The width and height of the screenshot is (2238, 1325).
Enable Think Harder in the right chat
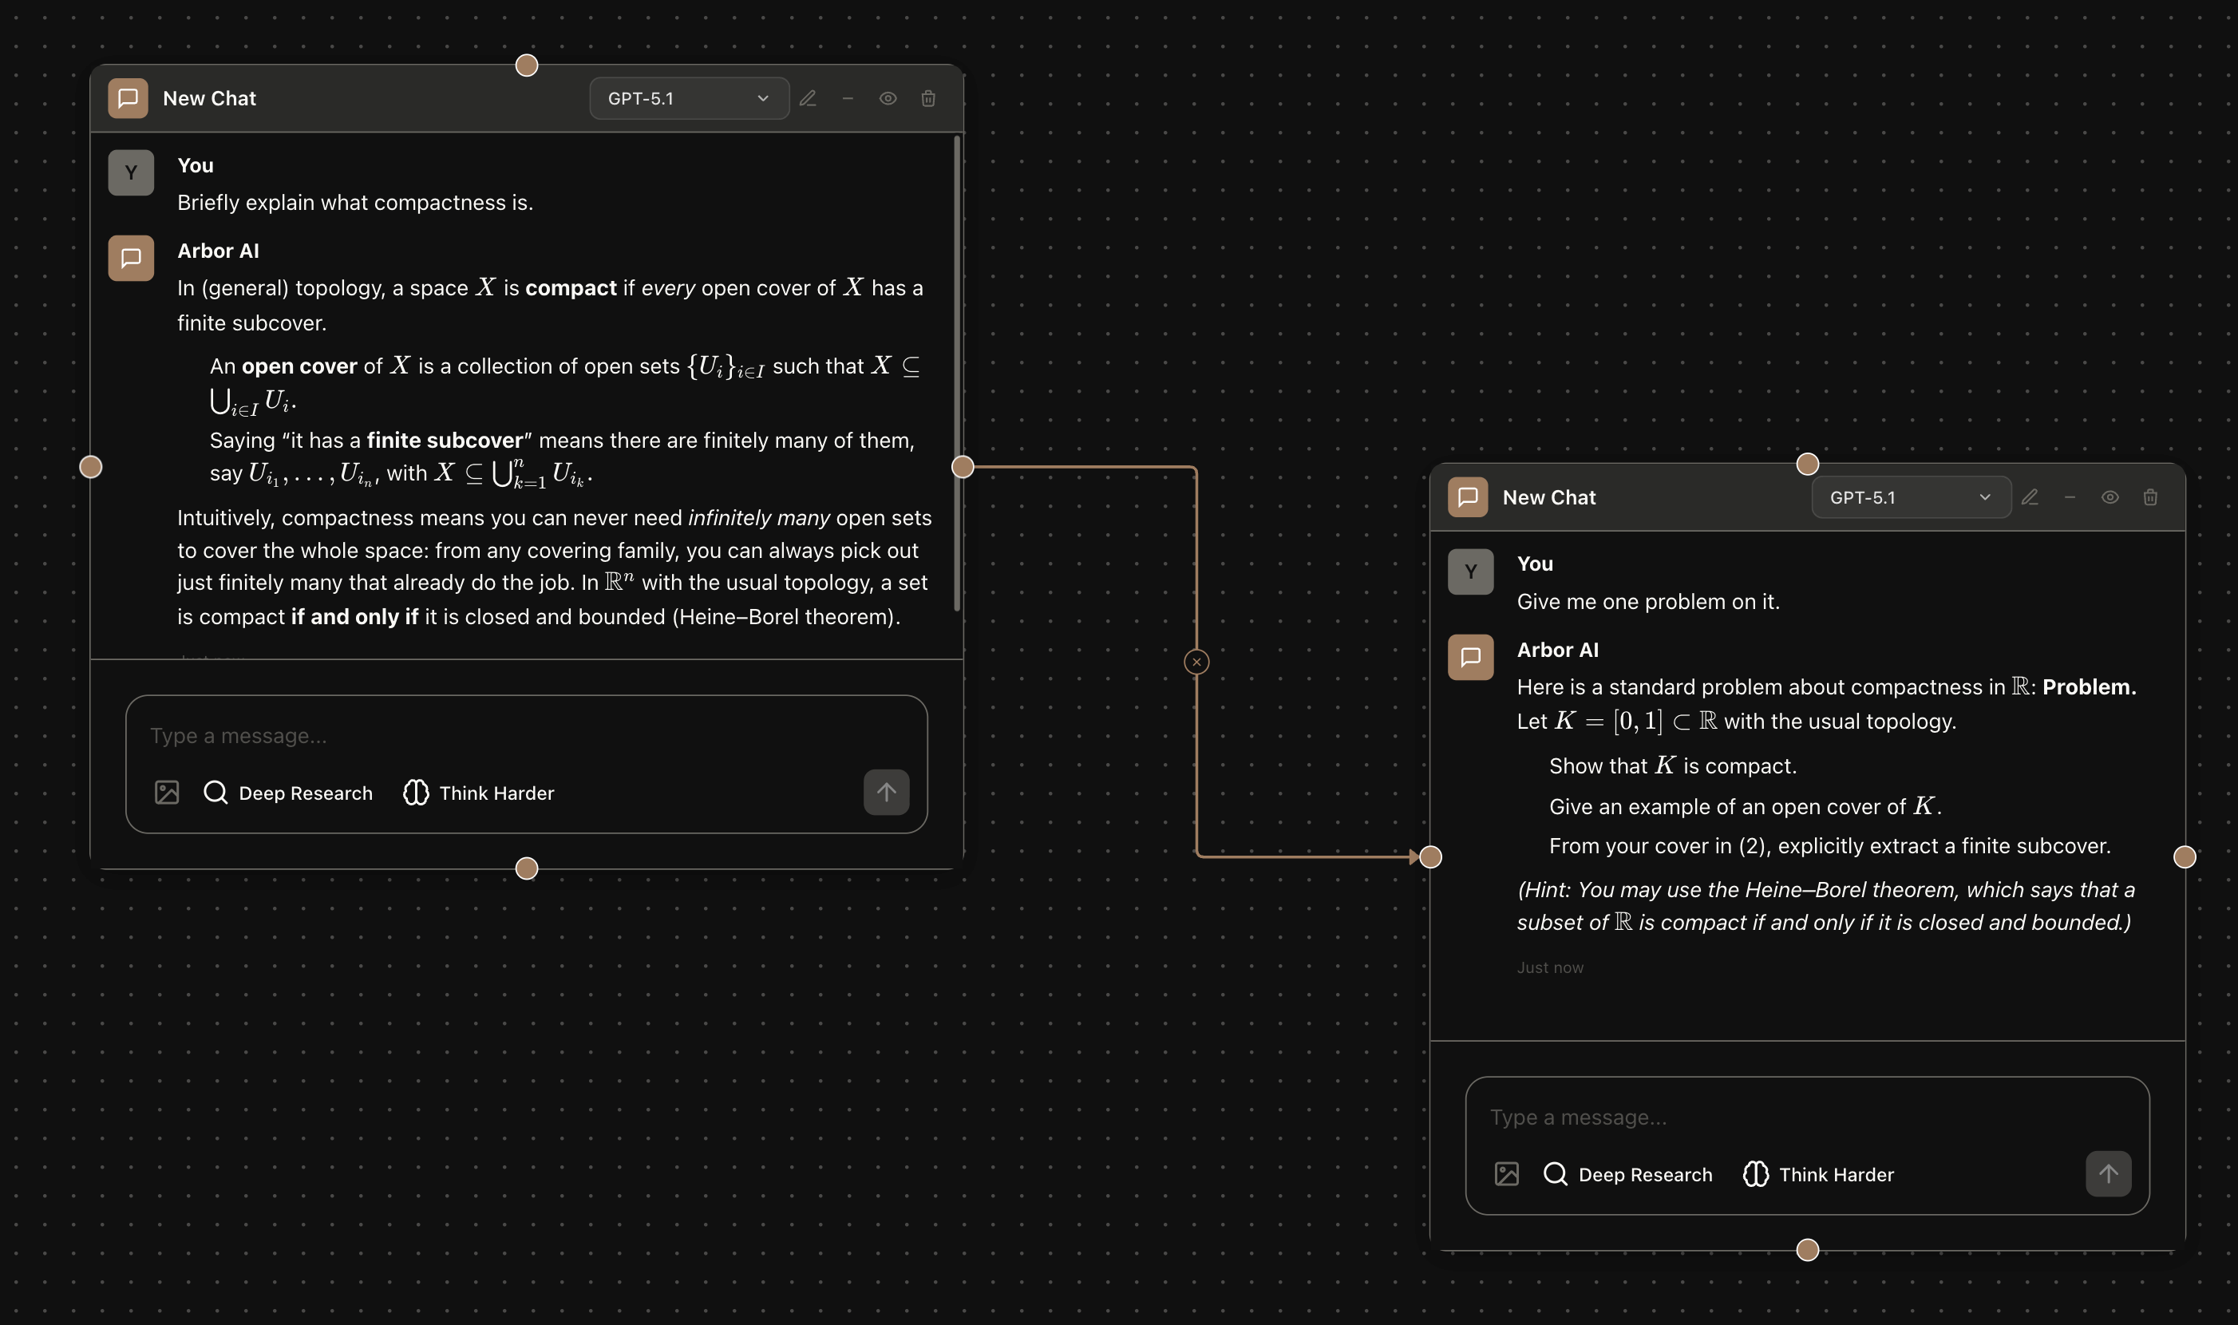(1817, 1173)
